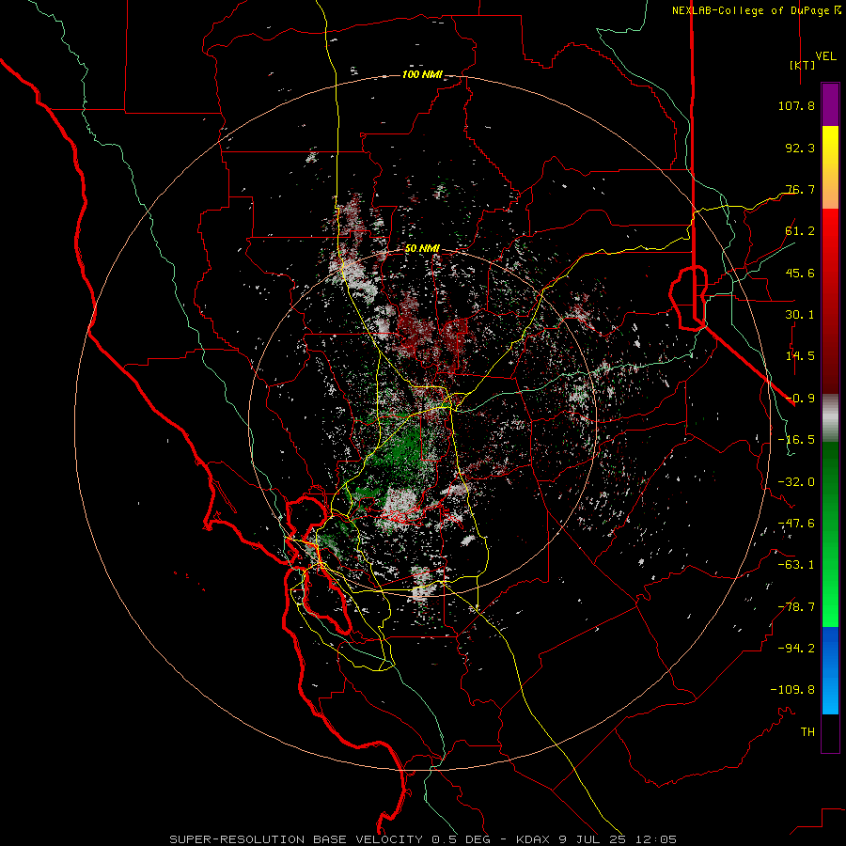Click the blue segment of velocity color bar
846x846 pixels.
pyautogui.click(x=830, y=670)
